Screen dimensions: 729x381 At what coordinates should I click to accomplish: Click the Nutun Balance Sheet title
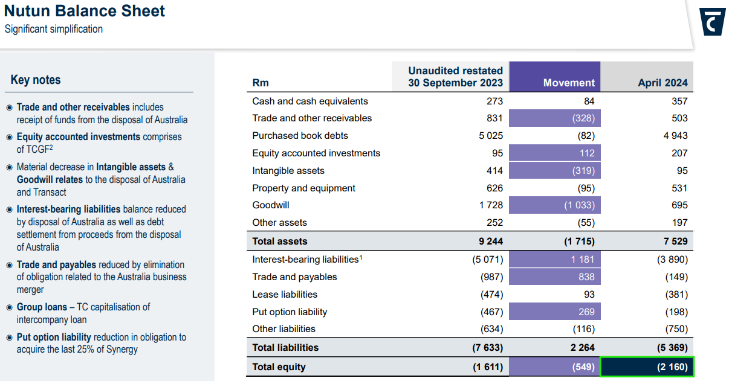click(x=84, y=11)
